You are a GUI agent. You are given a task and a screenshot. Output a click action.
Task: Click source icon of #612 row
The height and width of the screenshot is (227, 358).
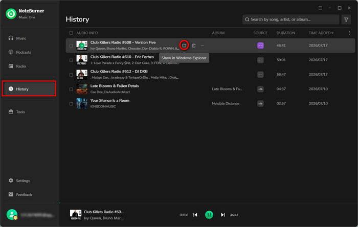click(x=260, y=74)
